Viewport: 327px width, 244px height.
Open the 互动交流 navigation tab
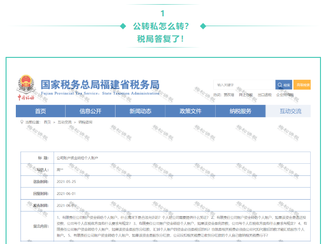point(290,111)
